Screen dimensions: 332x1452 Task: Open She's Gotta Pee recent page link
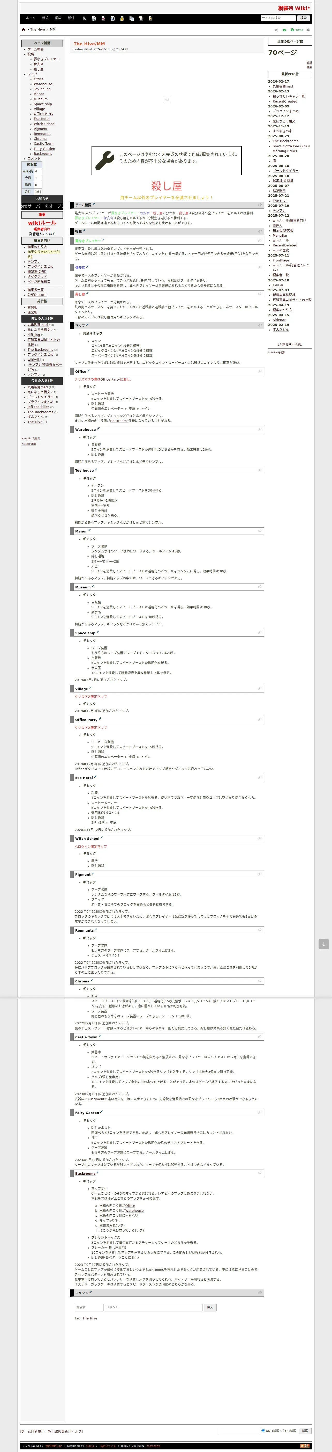click(x=291, y=149)
